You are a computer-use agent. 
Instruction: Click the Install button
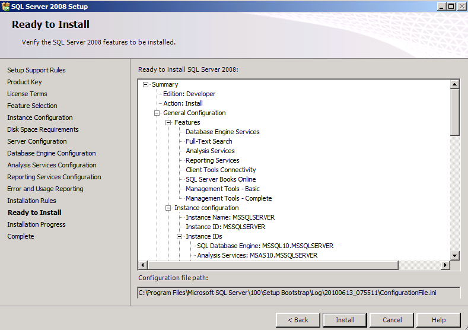tap(345, 320)
